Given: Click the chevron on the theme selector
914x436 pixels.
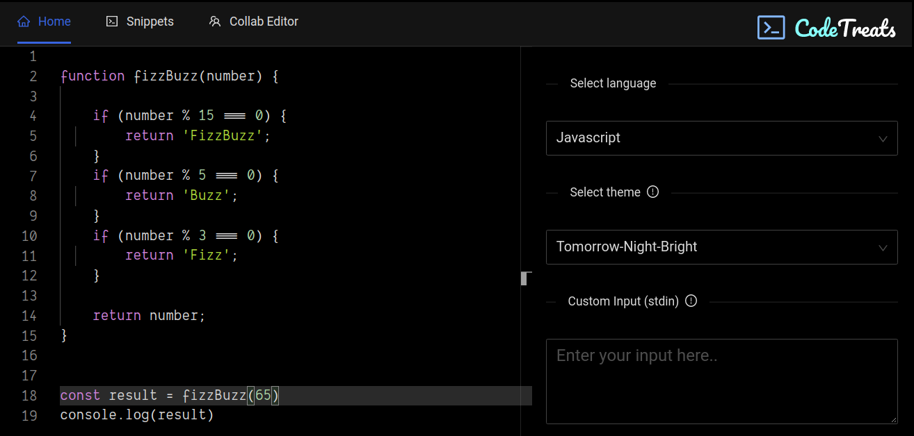Looking at the screenshot, I should pyautogui.click(x=883, y=247).
